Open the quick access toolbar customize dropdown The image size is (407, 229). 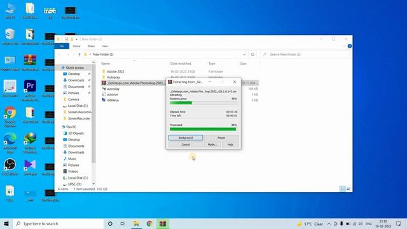[x=76, y=39]
